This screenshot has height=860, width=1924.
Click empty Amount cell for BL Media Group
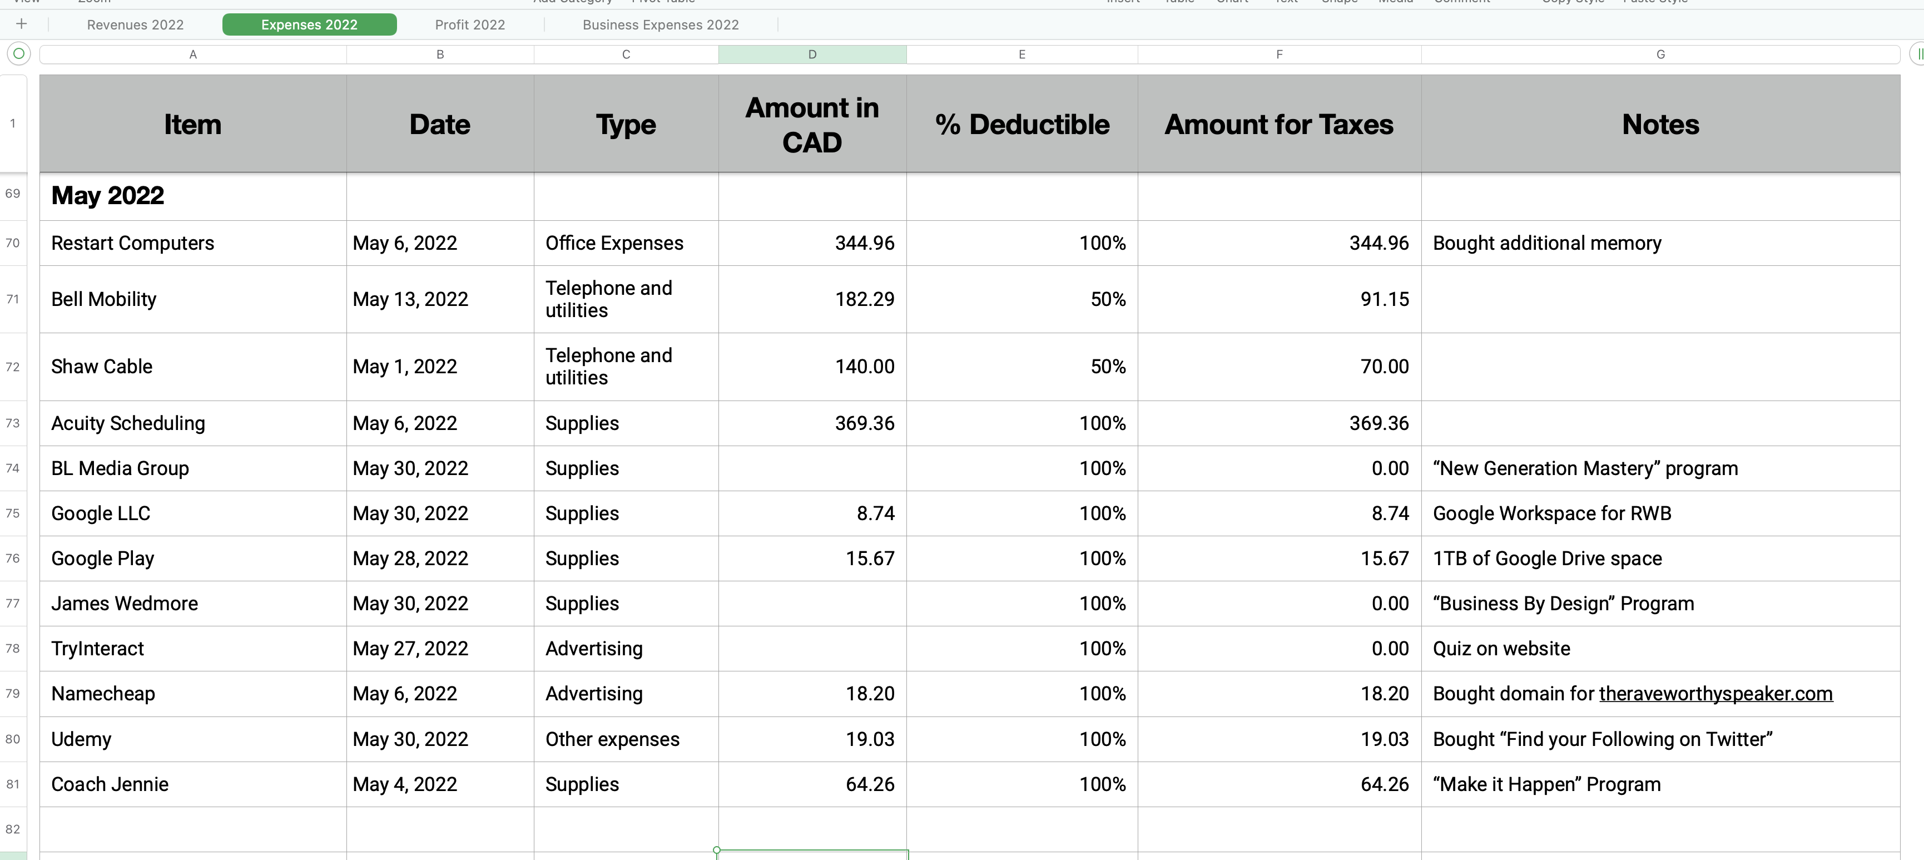[812, 468]
